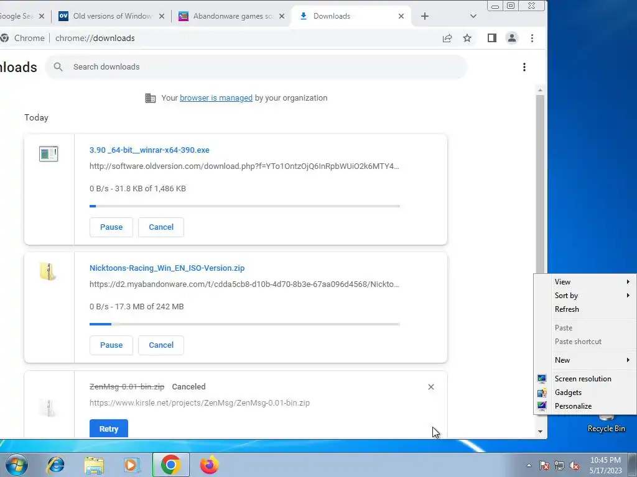The height and width of the screenshot is (477, 637).
Task: Open Windows Media Player from the taskbar
Action: point(132,465)
